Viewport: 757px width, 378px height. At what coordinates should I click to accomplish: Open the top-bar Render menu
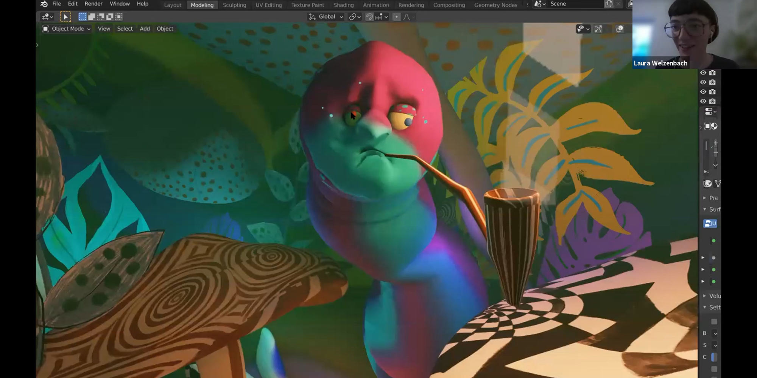pyautogui.click(x=93, y=4)
